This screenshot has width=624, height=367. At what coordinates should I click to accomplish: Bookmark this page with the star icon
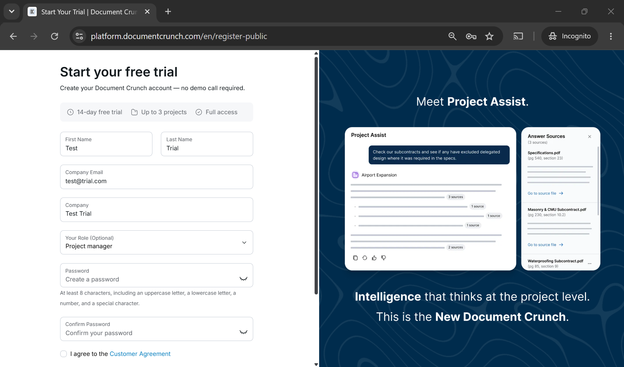[489, 36]
